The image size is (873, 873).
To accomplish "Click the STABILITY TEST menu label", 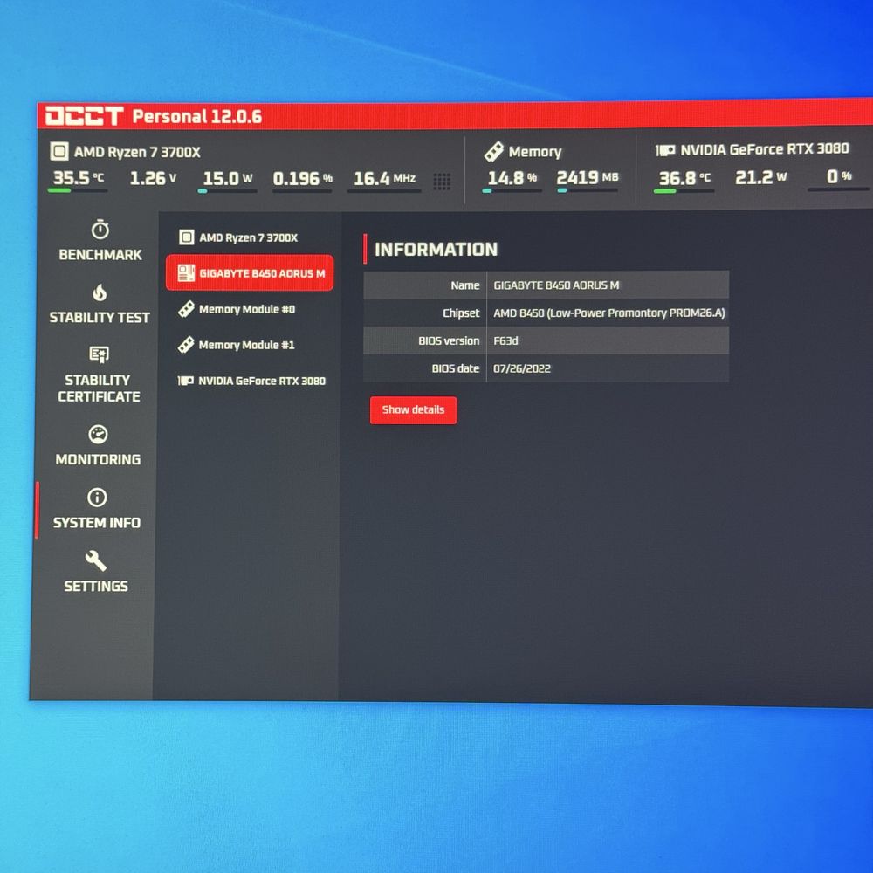I will [100, 318].
